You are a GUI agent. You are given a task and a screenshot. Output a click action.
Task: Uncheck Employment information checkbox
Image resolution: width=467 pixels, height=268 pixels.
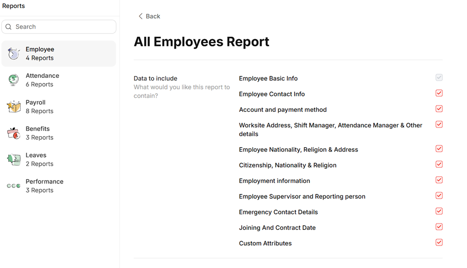(439, 180)
